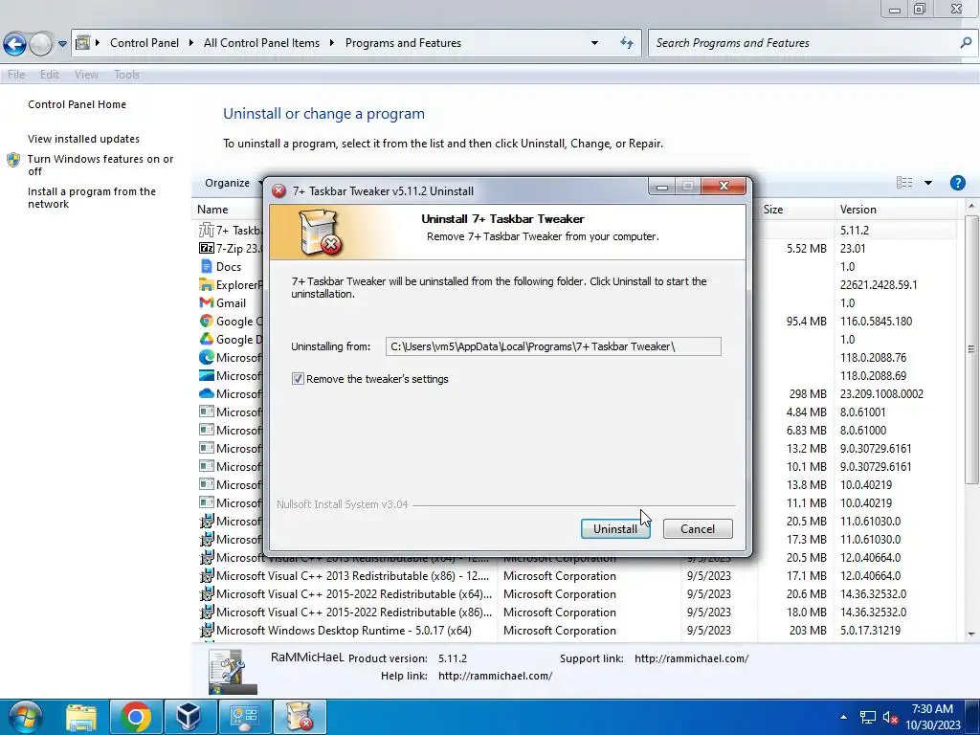980x735 pixels.
Task: Click shield icon beside Windows features link
Action: 13,160
